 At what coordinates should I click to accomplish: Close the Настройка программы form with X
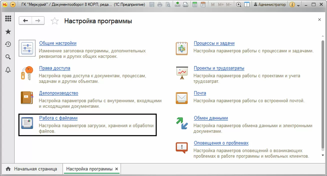pos(319,20)
